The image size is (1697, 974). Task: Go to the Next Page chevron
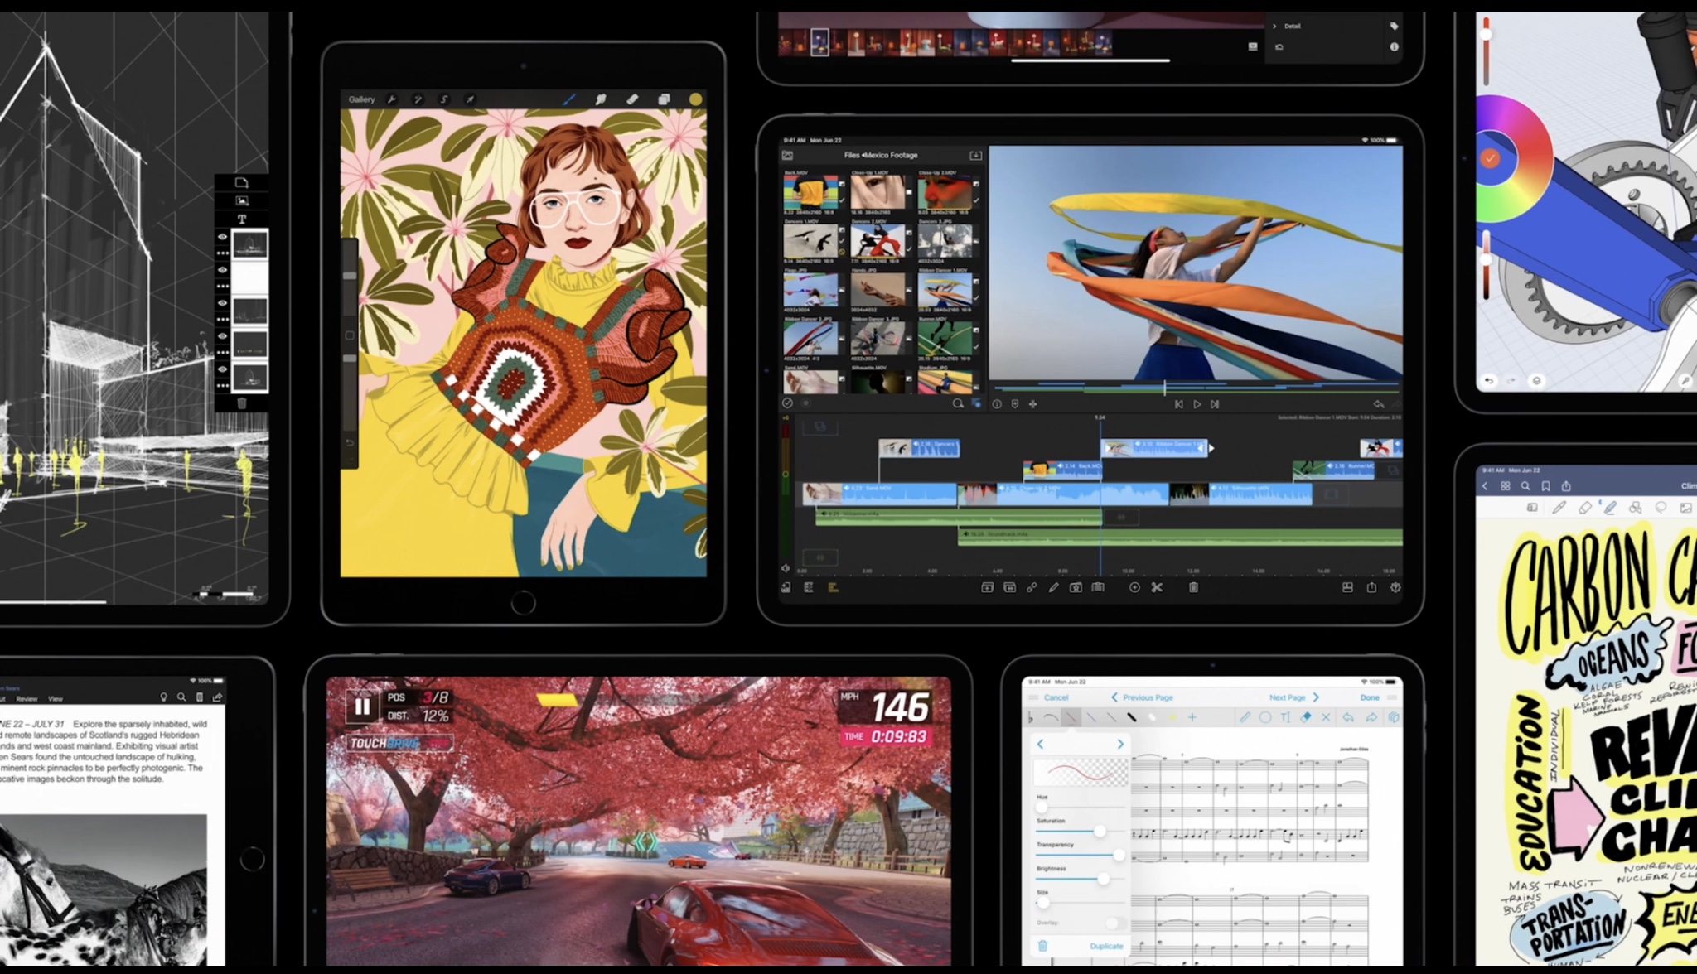point(1316,697)
